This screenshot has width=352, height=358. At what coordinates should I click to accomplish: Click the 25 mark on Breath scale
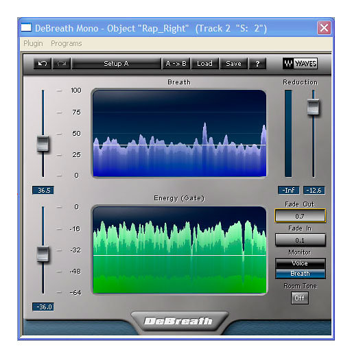click(76, 155)
